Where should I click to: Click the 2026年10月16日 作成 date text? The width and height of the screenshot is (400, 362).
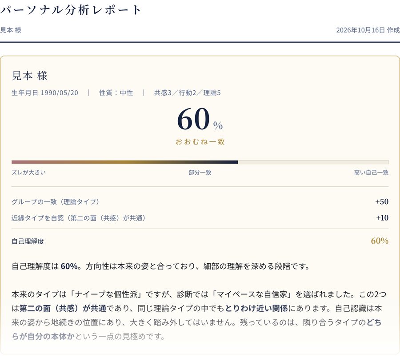tap(368, 30)
